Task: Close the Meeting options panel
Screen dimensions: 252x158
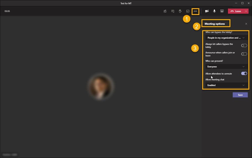Action: point(246,24)
